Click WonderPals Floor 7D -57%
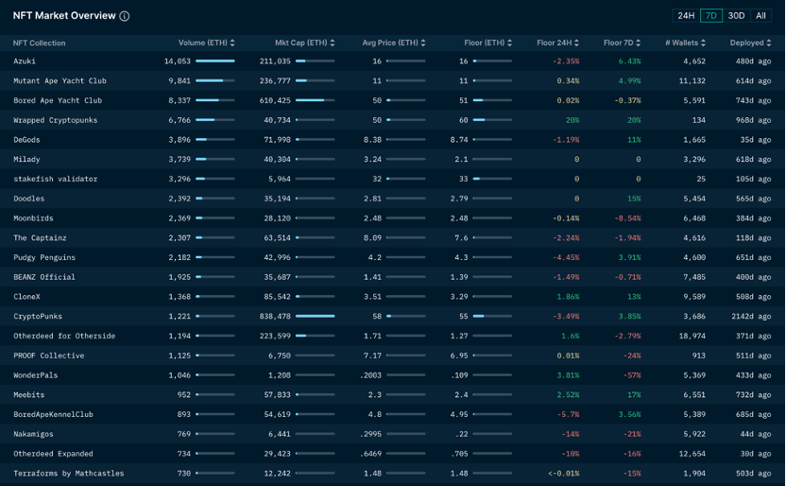 click(x=632, y=375)
